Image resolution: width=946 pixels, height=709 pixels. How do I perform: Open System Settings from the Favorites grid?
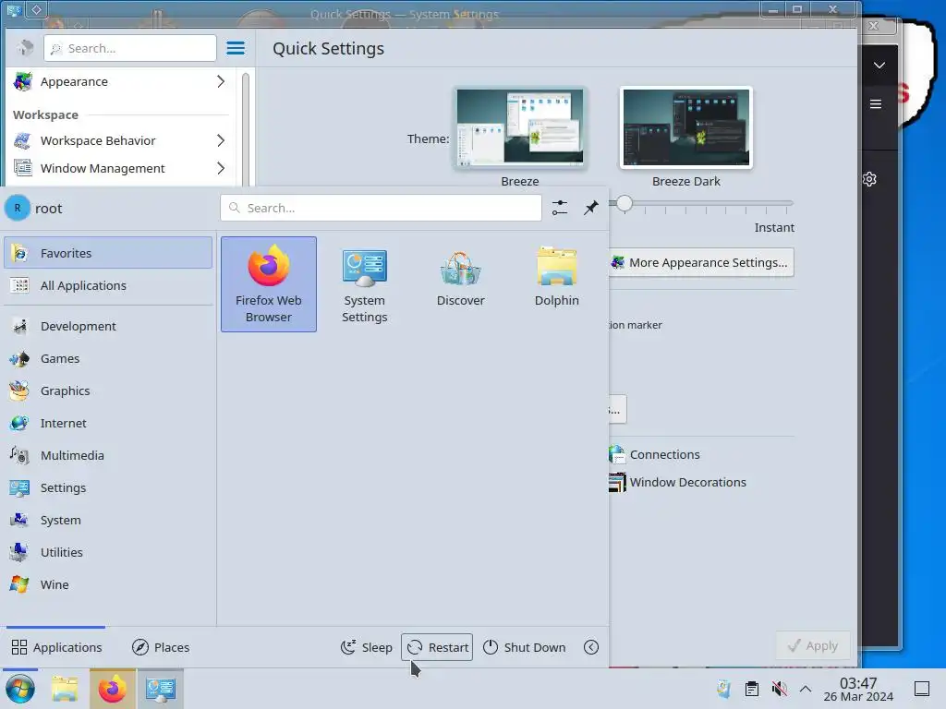pos(364,284)
